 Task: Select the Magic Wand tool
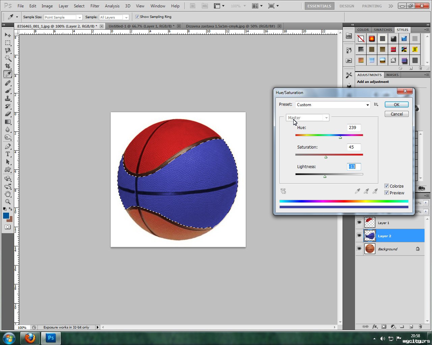pos(8,58)
